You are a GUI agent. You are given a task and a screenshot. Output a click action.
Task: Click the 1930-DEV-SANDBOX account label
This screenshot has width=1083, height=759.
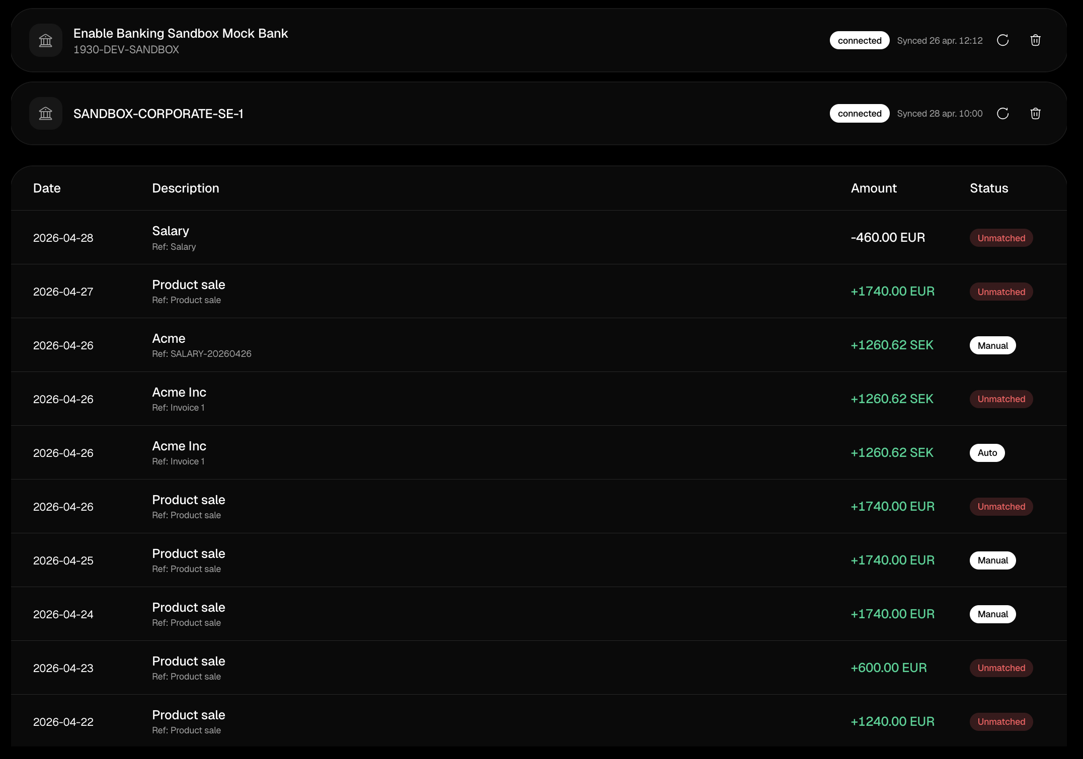pos(126,50)
